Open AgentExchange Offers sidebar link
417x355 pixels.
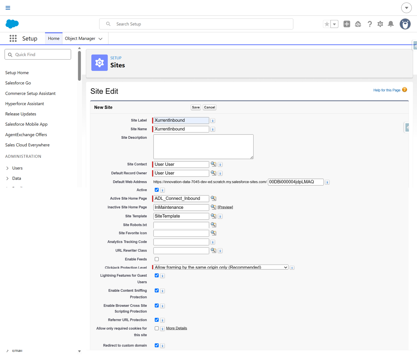(x=26, y=135)
